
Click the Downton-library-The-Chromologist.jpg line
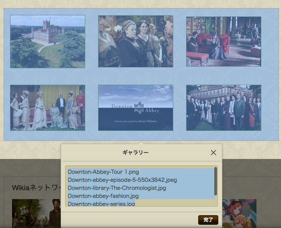117,188
